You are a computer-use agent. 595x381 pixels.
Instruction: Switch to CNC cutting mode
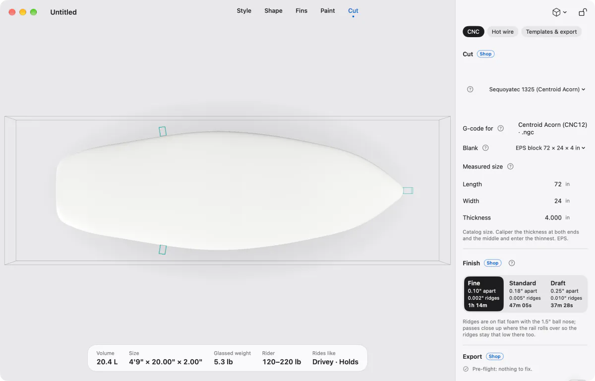point(474,32)
